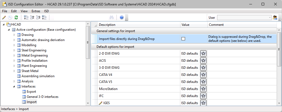The height and width of the screenshot is (112, 282).
Task: Click the pencil edit icon in toolbar
Action: tap(4, 18)
